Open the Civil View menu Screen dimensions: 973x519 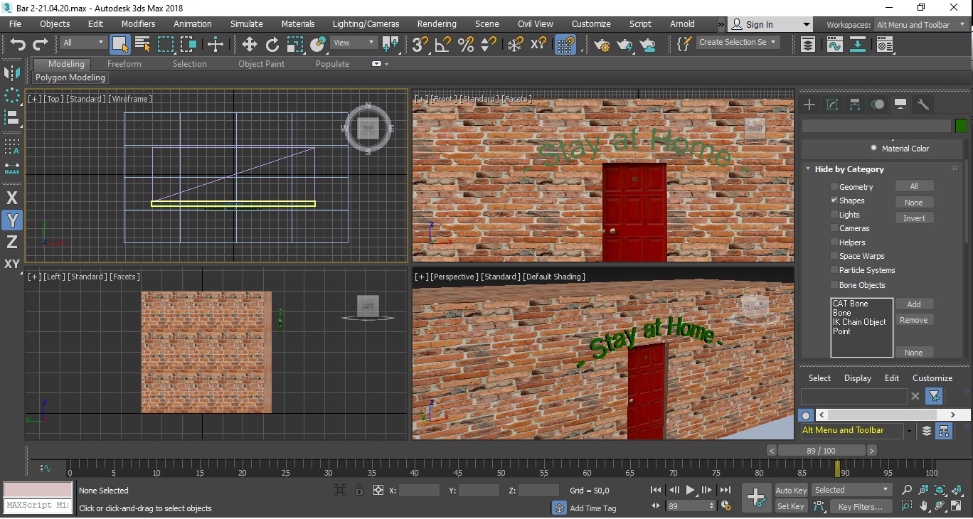[x=535, y=23]
